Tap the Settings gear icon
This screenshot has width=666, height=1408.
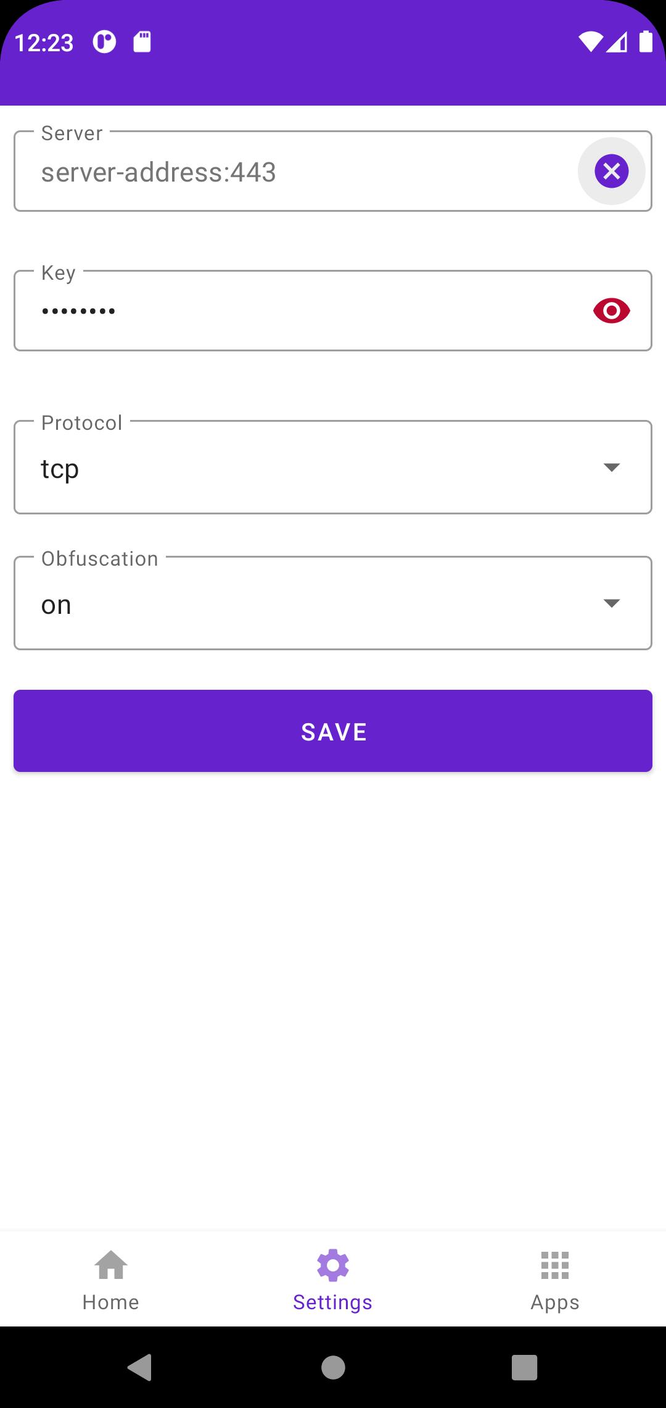pos(333,1265)
